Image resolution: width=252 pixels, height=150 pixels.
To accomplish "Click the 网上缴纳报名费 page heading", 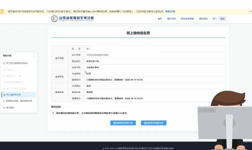I will coord(138,33).
